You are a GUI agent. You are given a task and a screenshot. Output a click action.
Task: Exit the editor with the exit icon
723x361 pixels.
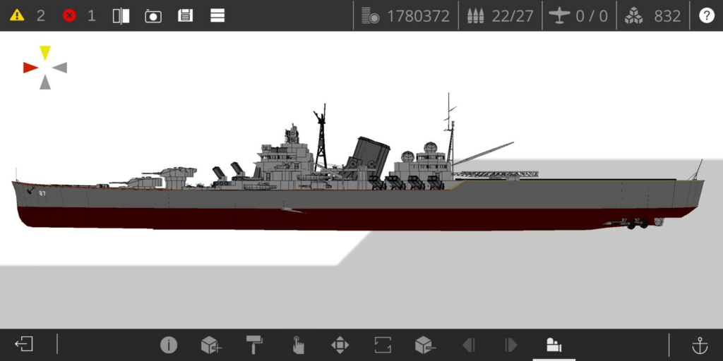24,345
